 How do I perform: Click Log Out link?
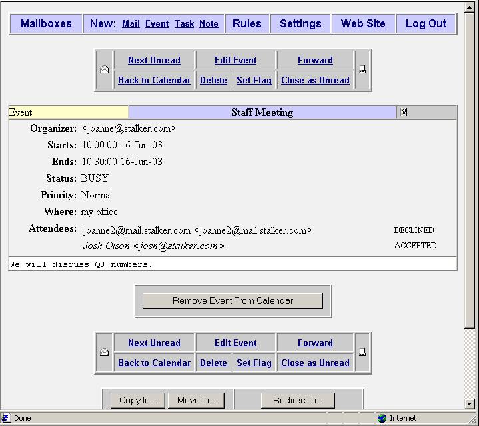(426, 23)
